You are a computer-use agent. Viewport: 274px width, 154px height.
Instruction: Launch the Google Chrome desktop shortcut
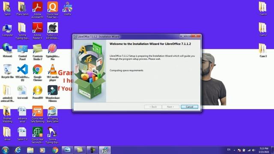37,72
